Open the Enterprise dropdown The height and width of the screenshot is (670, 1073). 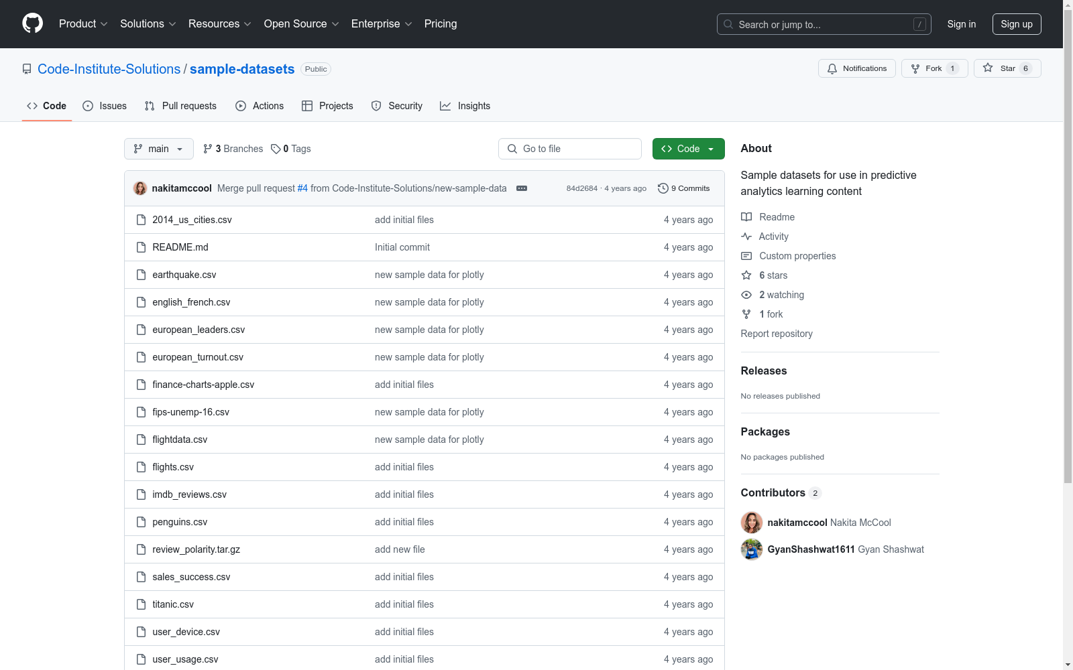[x=382, y=23]
